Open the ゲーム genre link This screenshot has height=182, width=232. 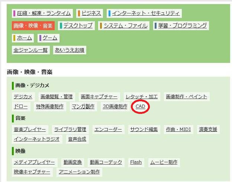pyautogui.click(x=49, y=38)
